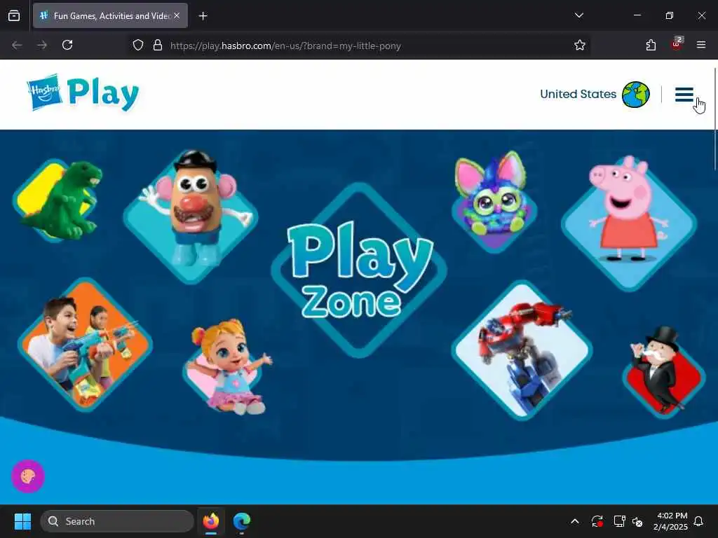Open Firefox from the taskbar
The width and height of the screenshot is (718, 538).
tap(211, 521)
